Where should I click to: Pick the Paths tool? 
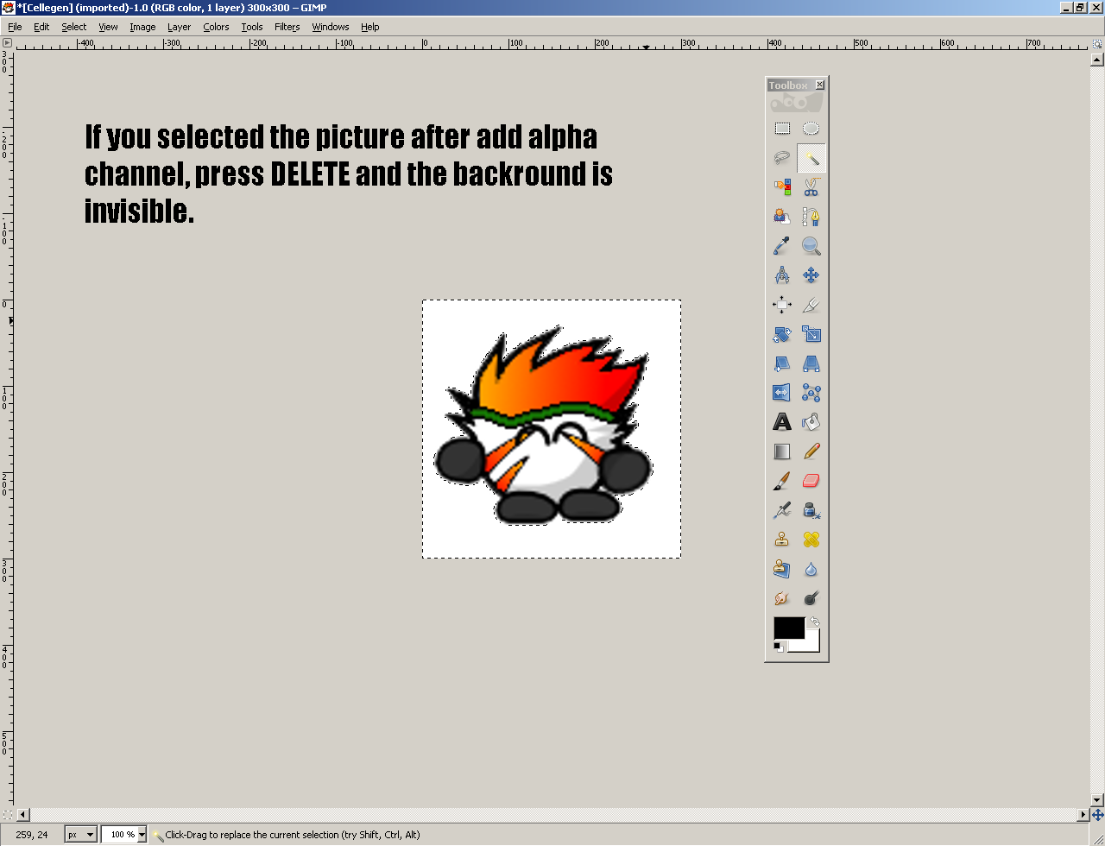coord(811,216)
